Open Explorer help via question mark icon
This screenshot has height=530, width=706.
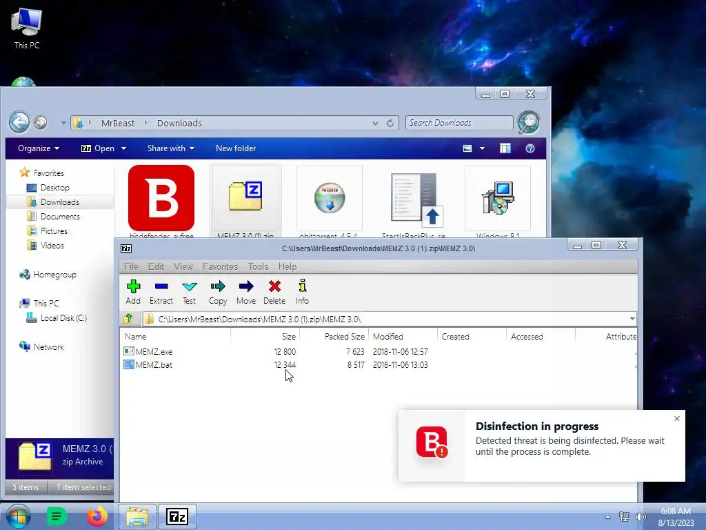pyautogui.click(x=530, y=148)
